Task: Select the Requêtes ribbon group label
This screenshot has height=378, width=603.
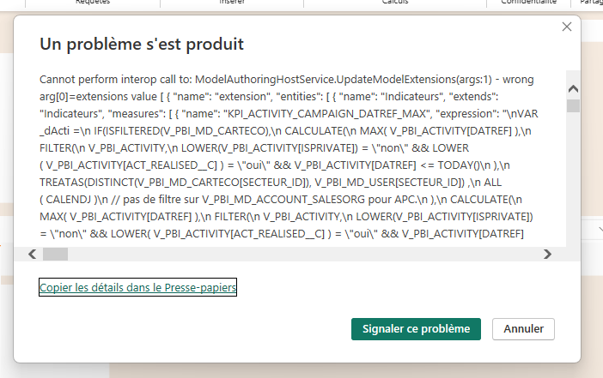Action: pyautogui.click(x=92, y=3)
